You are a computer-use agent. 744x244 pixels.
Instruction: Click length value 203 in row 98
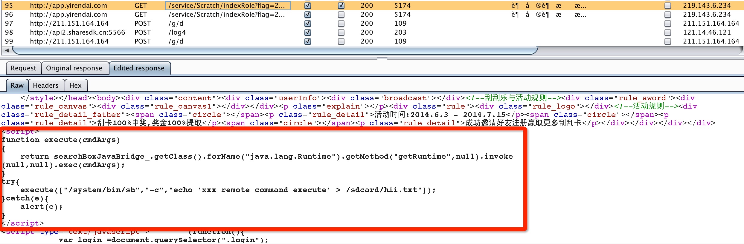(400, 33)
